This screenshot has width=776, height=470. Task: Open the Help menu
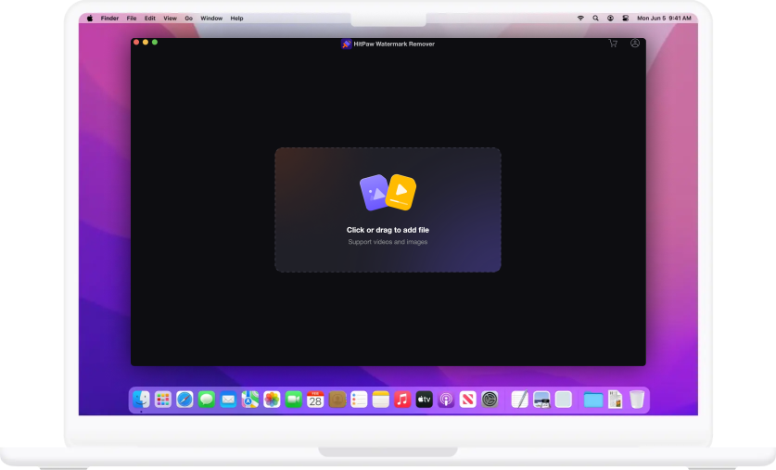236,19
